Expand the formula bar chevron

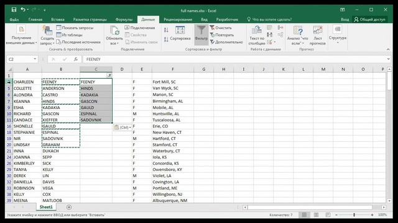click(388, 59)
